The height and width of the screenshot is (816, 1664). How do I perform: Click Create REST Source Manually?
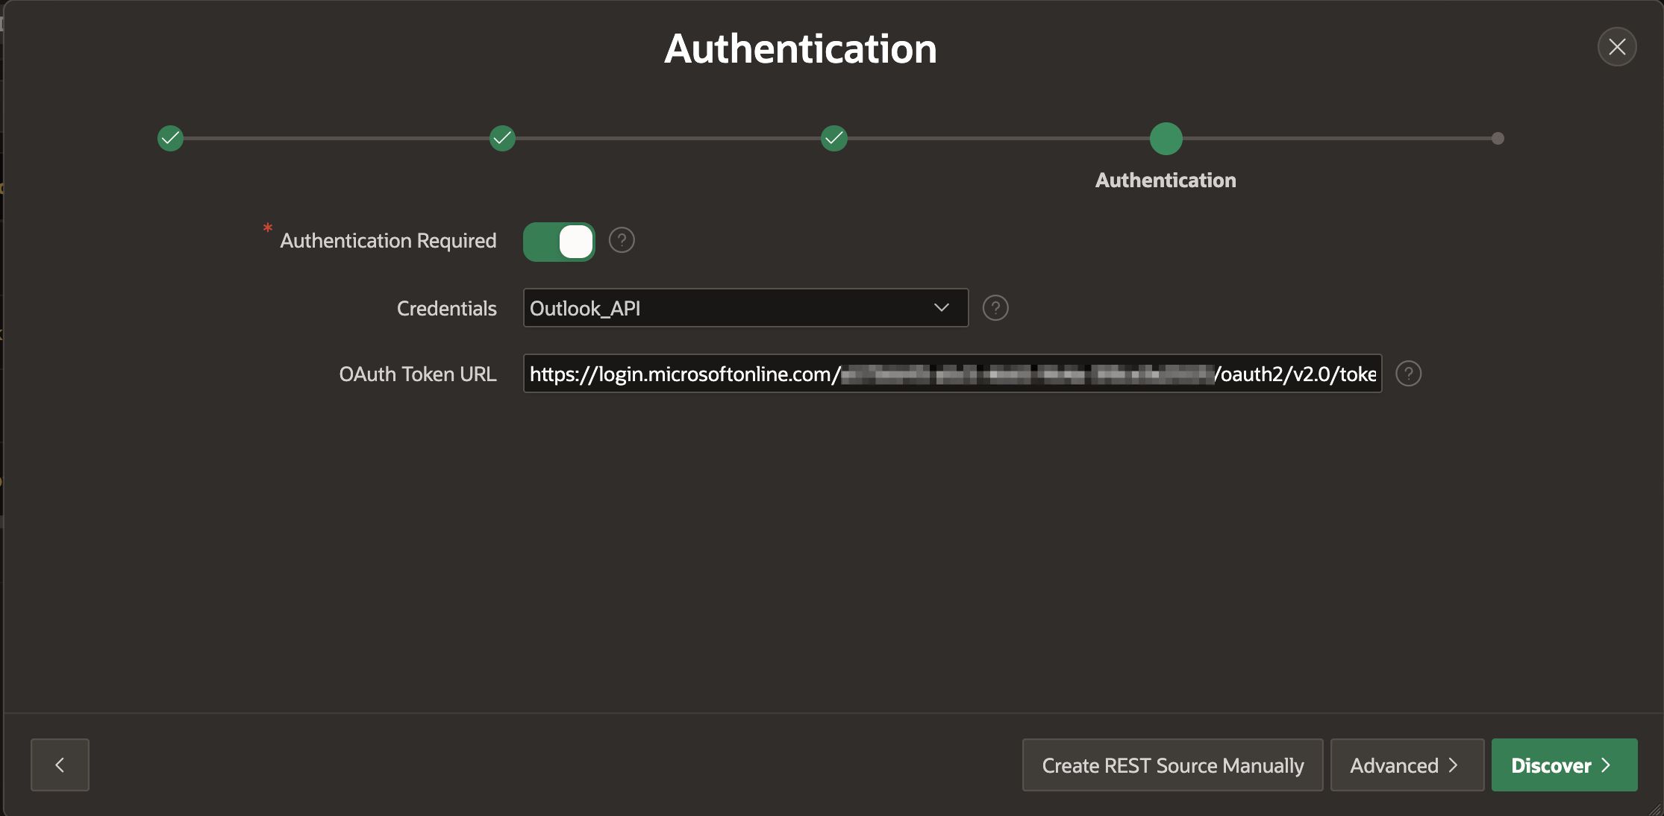pyautogui.click(x=1172, y=765)
